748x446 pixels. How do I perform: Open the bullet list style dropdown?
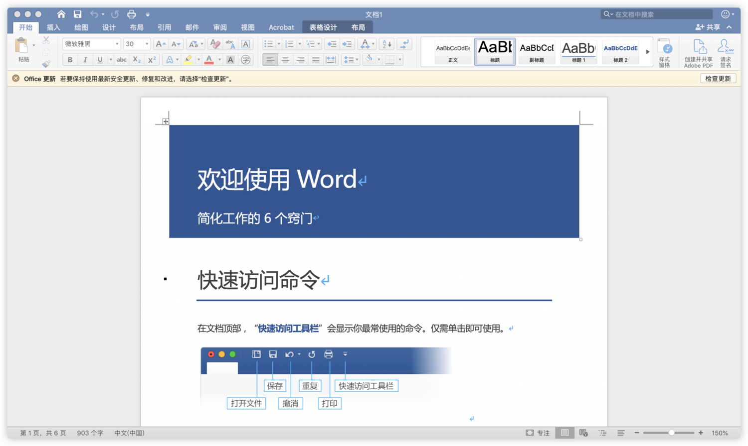(278, 44)
